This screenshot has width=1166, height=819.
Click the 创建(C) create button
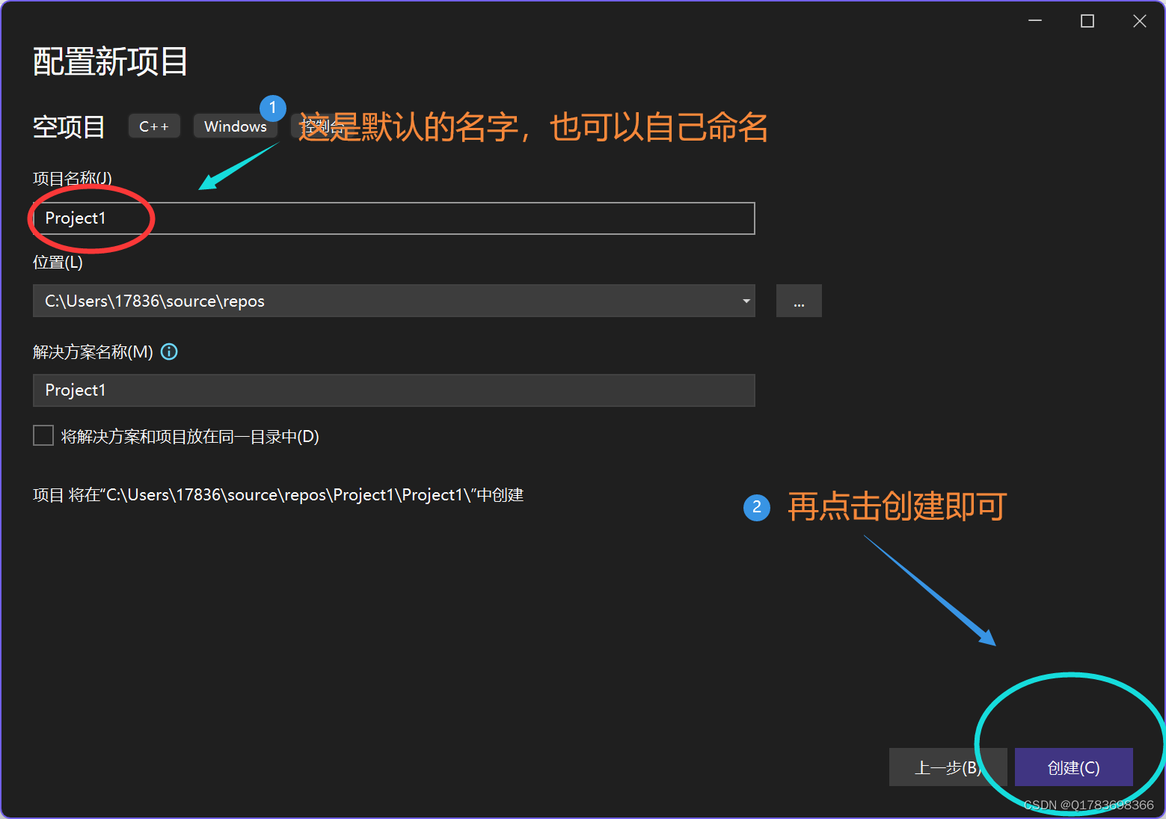(x=1074, y=767)
